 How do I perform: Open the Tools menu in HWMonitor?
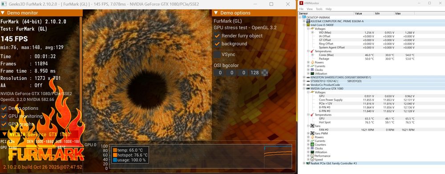point(319,9)
